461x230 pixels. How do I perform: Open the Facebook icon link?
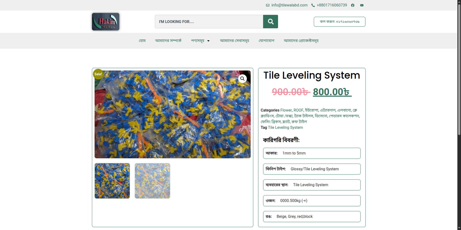[353, 5]
